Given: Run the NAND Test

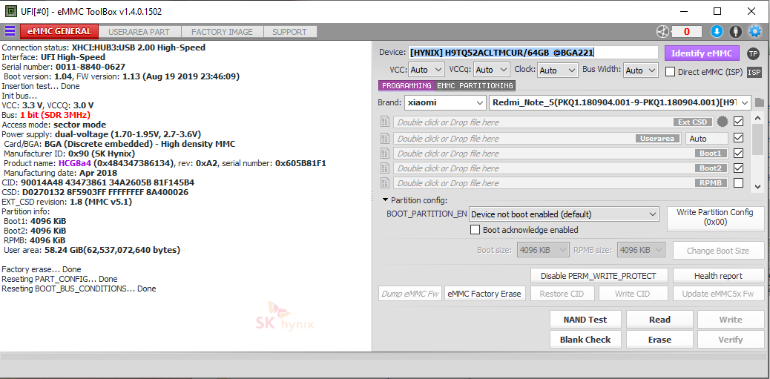Looking at the screenshot, I should click(x=585, y=320).
